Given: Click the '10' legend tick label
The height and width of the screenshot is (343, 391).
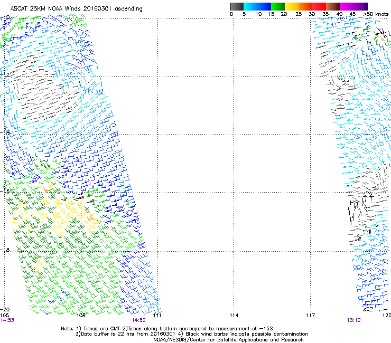Looking at the screenshot, I should (258, 14).
